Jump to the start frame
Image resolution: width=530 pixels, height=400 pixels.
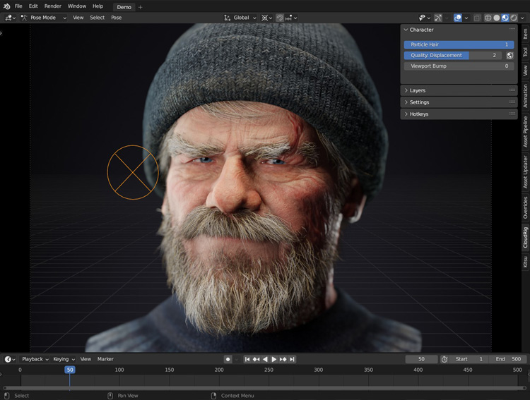click(x=247, y=359)
